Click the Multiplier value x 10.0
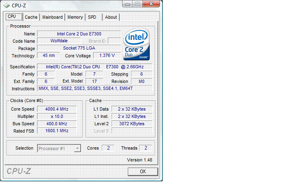The height and width of the screenshot is (183, 293). point(57,116)
